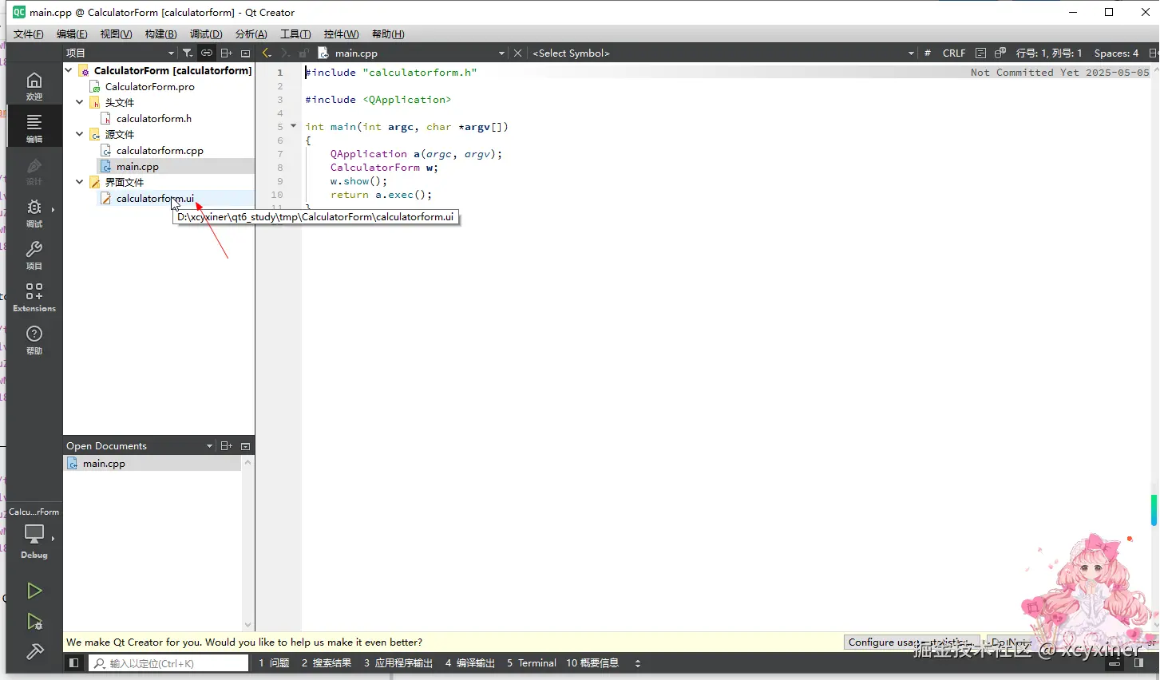Viewport: 1160px width, 680px height.
Task: Open the 项目 view selector dropdown
Action: tap(120, 53)
